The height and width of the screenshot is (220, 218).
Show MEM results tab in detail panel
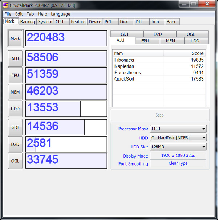point(172,41)
